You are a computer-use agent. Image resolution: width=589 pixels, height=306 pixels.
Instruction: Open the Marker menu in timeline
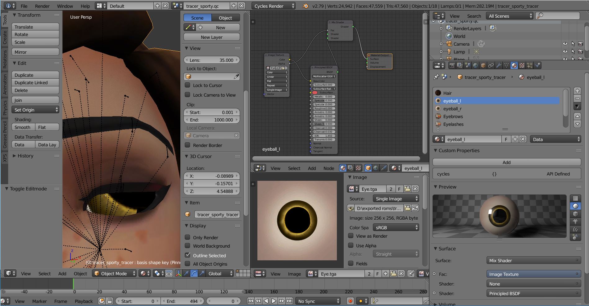(x=39, y=301)
